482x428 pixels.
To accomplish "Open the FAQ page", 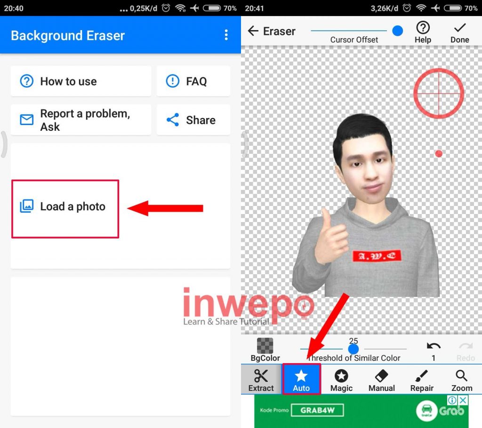I will (x=193, y=81).
